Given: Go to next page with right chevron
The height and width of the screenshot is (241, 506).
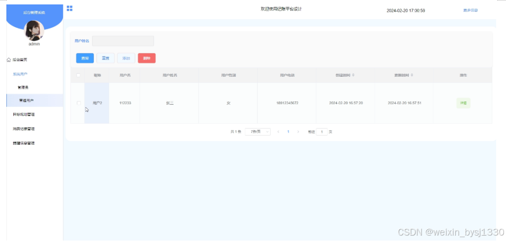Looking at the screenshot, I should pyautogui.click(x=298, y=132).
